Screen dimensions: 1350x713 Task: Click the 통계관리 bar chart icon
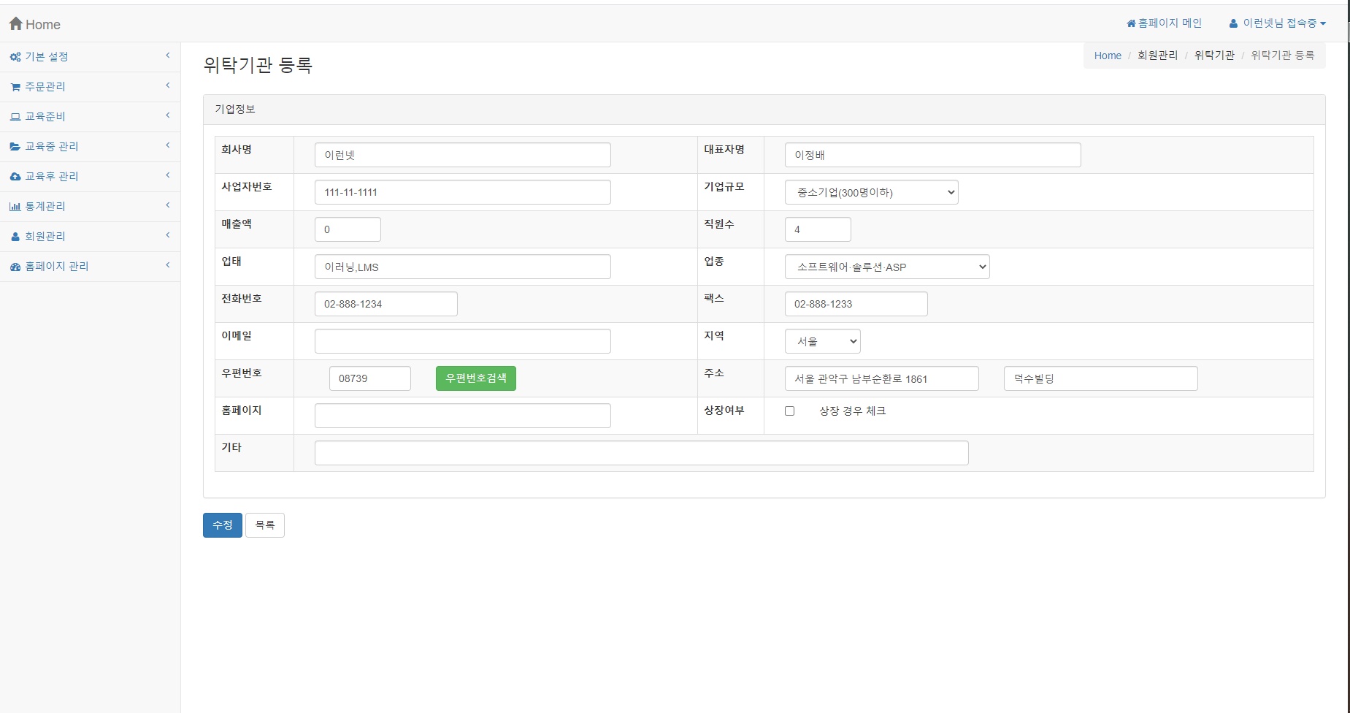pos(15,207)
